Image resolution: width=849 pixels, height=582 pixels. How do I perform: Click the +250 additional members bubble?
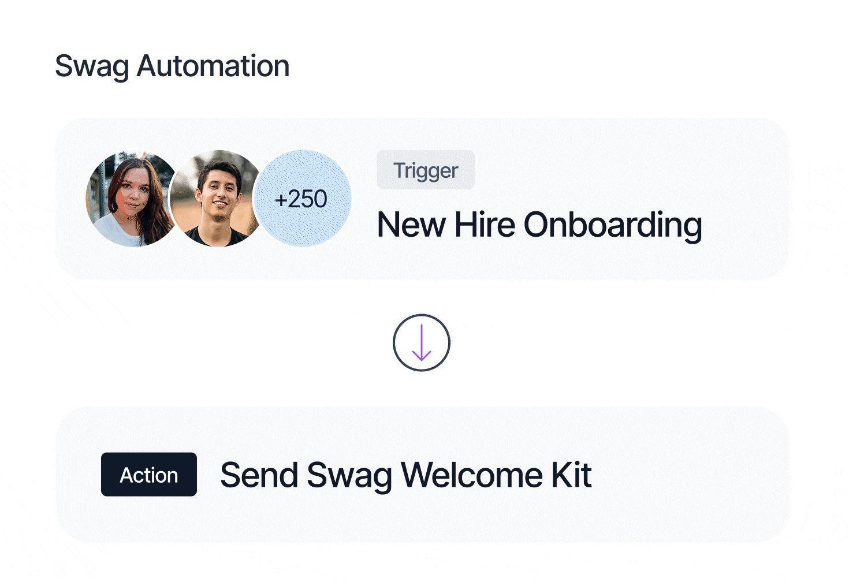pos(302,199)
